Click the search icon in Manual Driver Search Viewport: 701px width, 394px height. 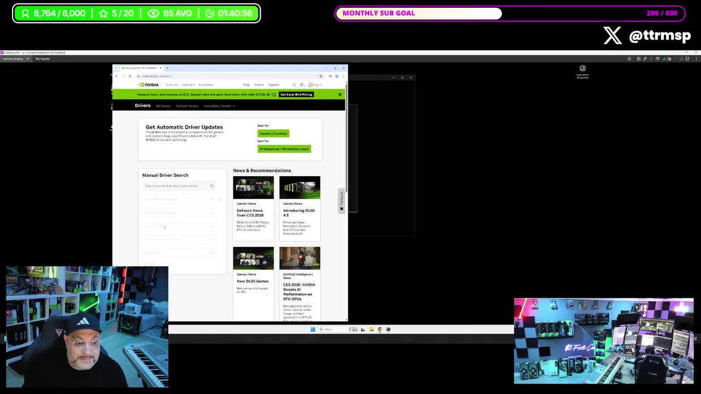[211, 186]
